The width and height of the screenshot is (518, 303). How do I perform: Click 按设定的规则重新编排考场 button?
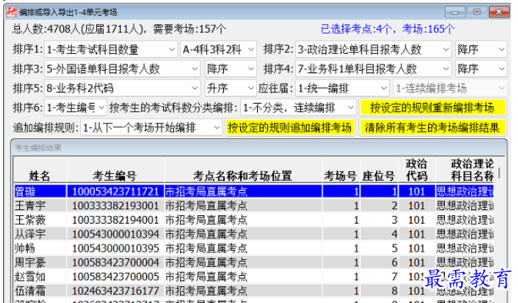pos(433,108)
